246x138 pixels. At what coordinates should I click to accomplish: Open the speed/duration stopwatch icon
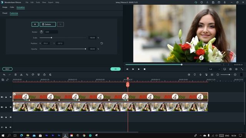(45, 75)
